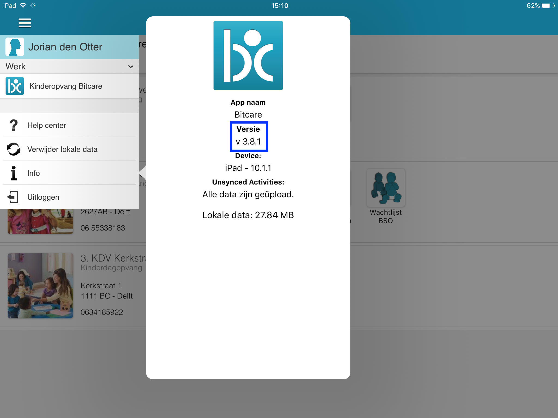
Task: Tap the 1111 BC - Delft postcode text
Action: tap(107, 296)
